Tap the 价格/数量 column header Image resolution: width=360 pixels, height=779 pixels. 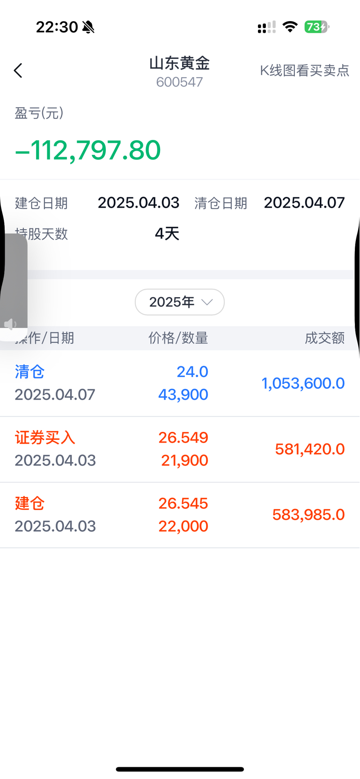click(x=178, y=338)
